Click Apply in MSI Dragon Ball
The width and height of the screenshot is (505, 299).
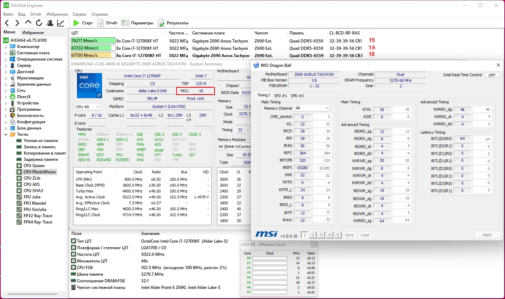click(x=487, y=235)
